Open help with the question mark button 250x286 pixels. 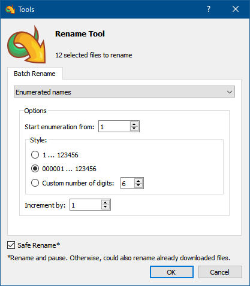(x=209, y=9)
